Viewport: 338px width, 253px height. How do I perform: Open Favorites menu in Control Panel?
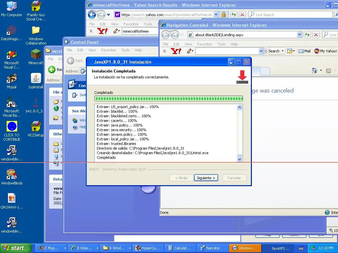point(108,50)
